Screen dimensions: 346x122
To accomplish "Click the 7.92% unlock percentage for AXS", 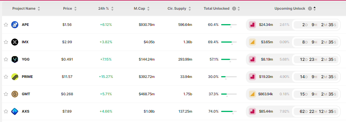I will pyautogui.click(x=284, y=111).
